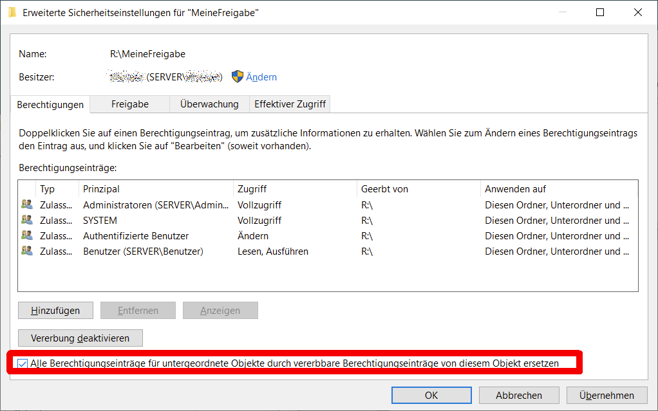The height and width of the screenshot is (411, 658).
Task: Click Zulass... type in the Administratoren row
Action: click(x=56, y=205)
